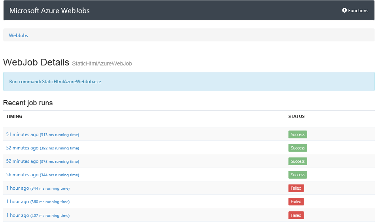Open the 52 minutes ago run with 375 ms

click(23, 161)
